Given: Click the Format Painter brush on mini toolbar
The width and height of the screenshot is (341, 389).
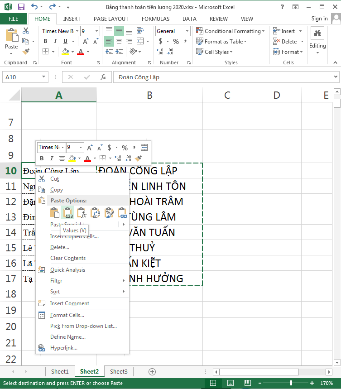Looking at the screenshot, I should coord(139,158).
